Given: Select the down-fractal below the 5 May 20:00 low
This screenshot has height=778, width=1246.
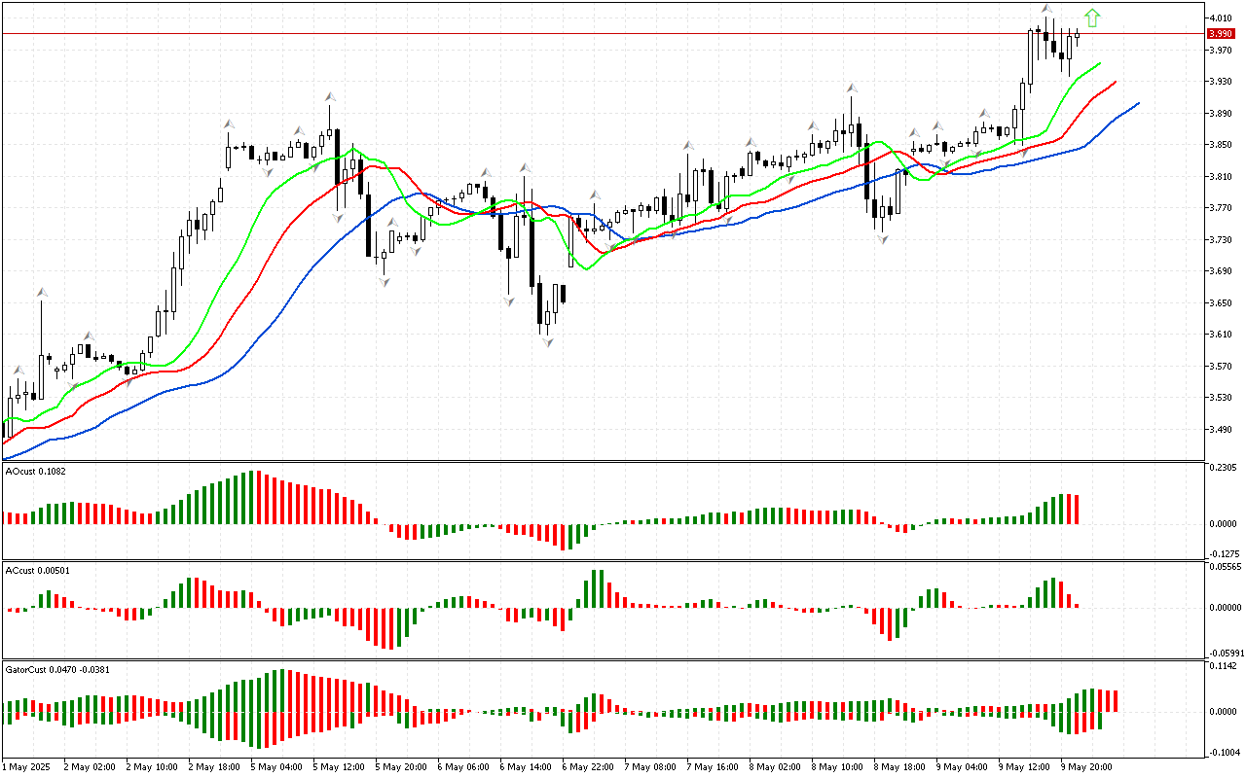Looking at the screenshot, I should (385, 281).
